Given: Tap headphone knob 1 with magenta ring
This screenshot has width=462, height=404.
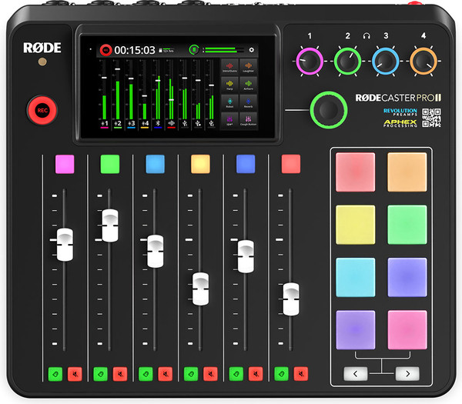Looking at the screenshot, I should click(310, 61).
